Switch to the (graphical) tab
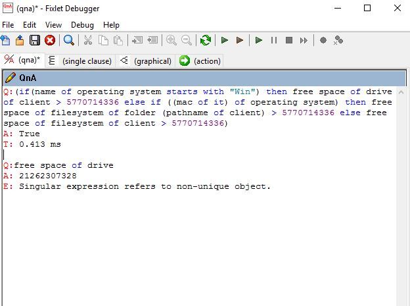Image resolution: width=410 pixels, height=306 pixels. 145,61
